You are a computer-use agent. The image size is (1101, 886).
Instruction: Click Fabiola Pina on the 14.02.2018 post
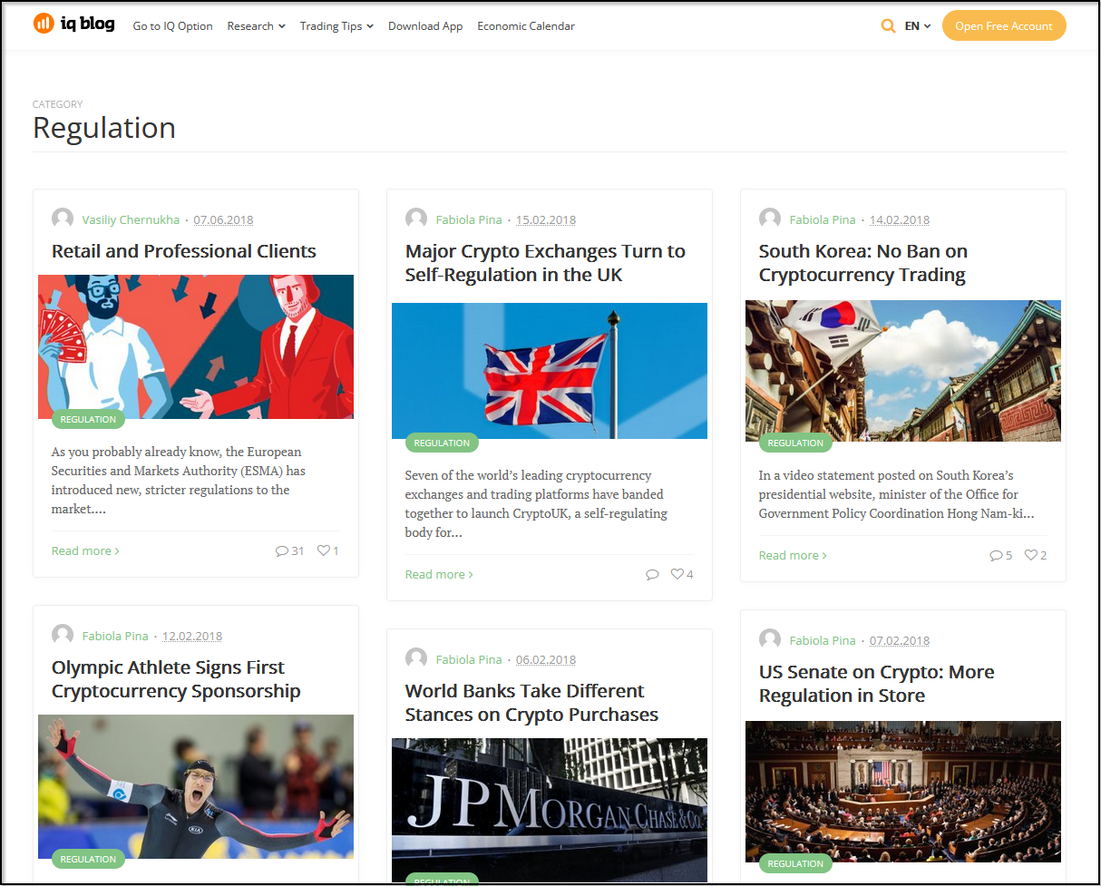pyautogui.click(x=823, y=219)
